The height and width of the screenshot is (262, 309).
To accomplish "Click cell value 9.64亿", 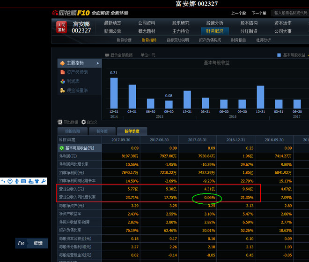I will tap(248, 189).
